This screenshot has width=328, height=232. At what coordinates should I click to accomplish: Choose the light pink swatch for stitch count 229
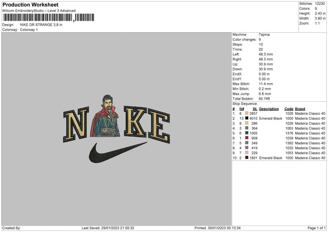247,153
